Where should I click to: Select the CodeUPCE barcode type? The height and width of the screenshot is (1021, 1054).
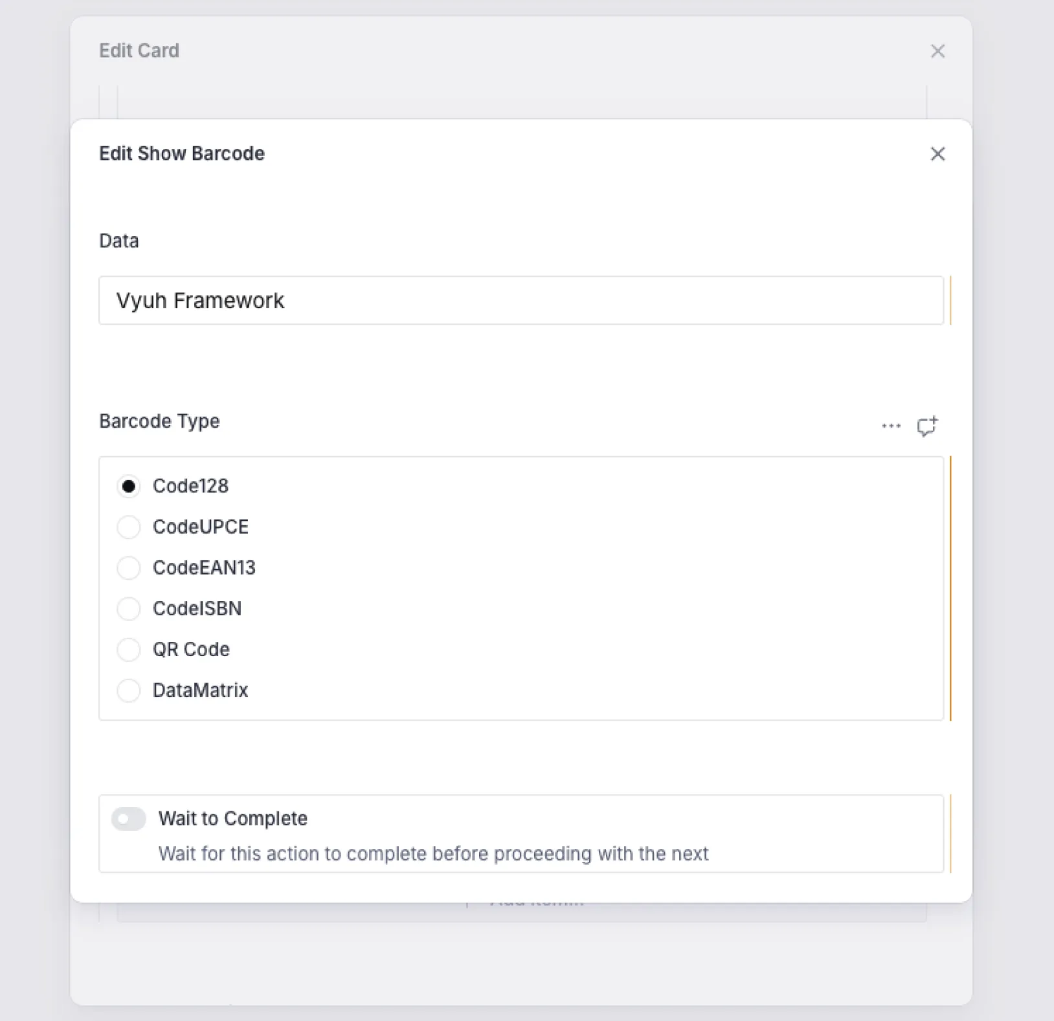(x=129, y=527)
